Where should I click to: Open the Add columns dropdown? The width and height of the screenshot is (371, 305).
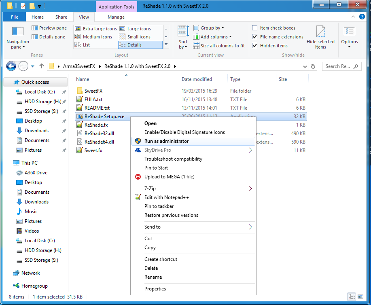[212, 37]
